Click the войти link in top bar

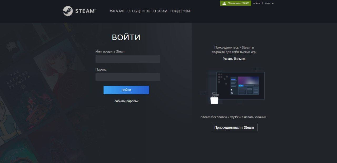256,3
